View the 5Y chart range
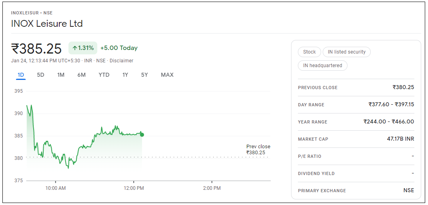428x205 pixels. click(145, 75)
